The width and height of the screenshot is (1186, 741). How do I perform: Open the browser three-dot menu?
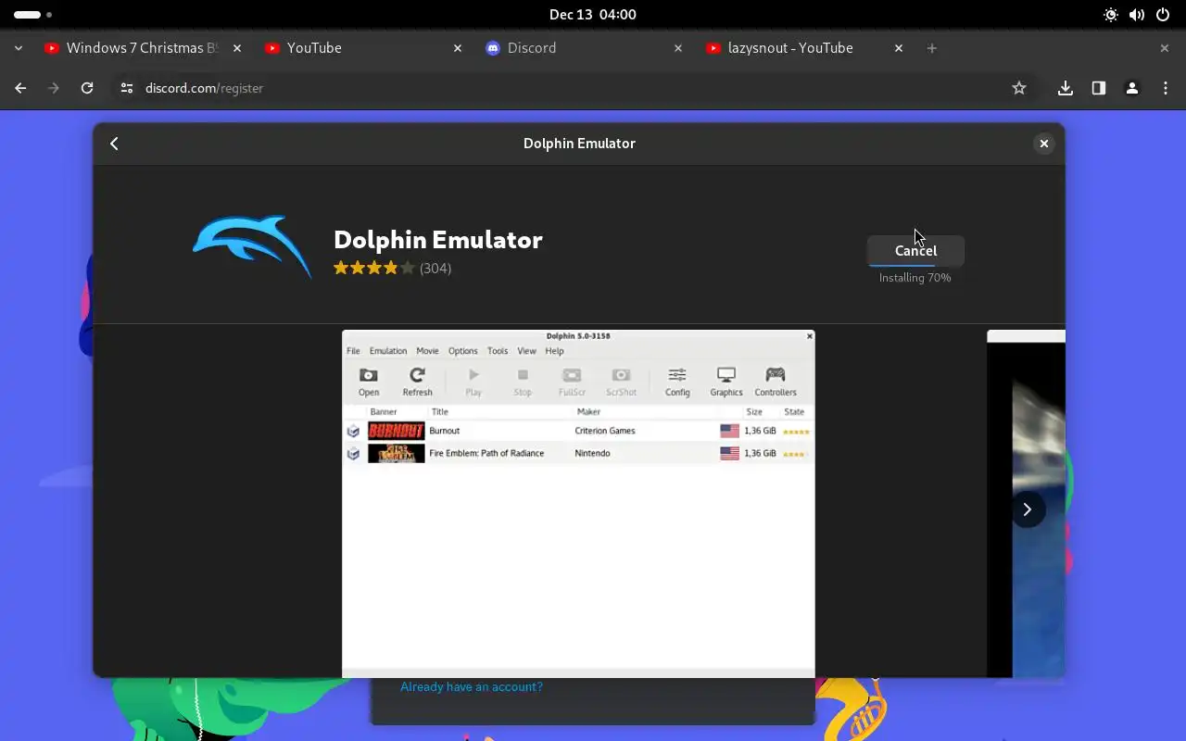pyautogui.click(x=1166, y=88)
